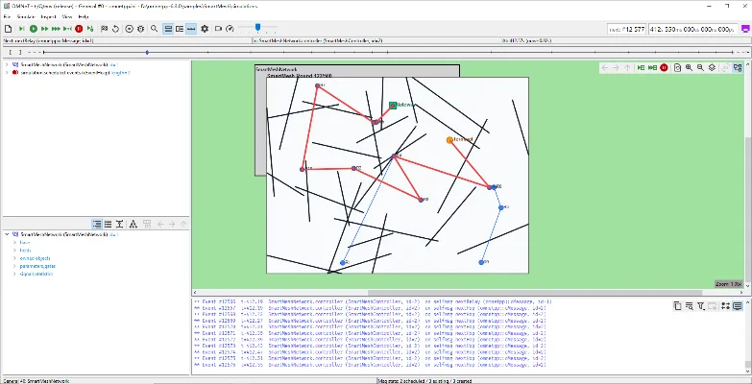Expand the fields group
This screenshot has width=752, height=384.
pyautogui.click(x=14, y=251)
